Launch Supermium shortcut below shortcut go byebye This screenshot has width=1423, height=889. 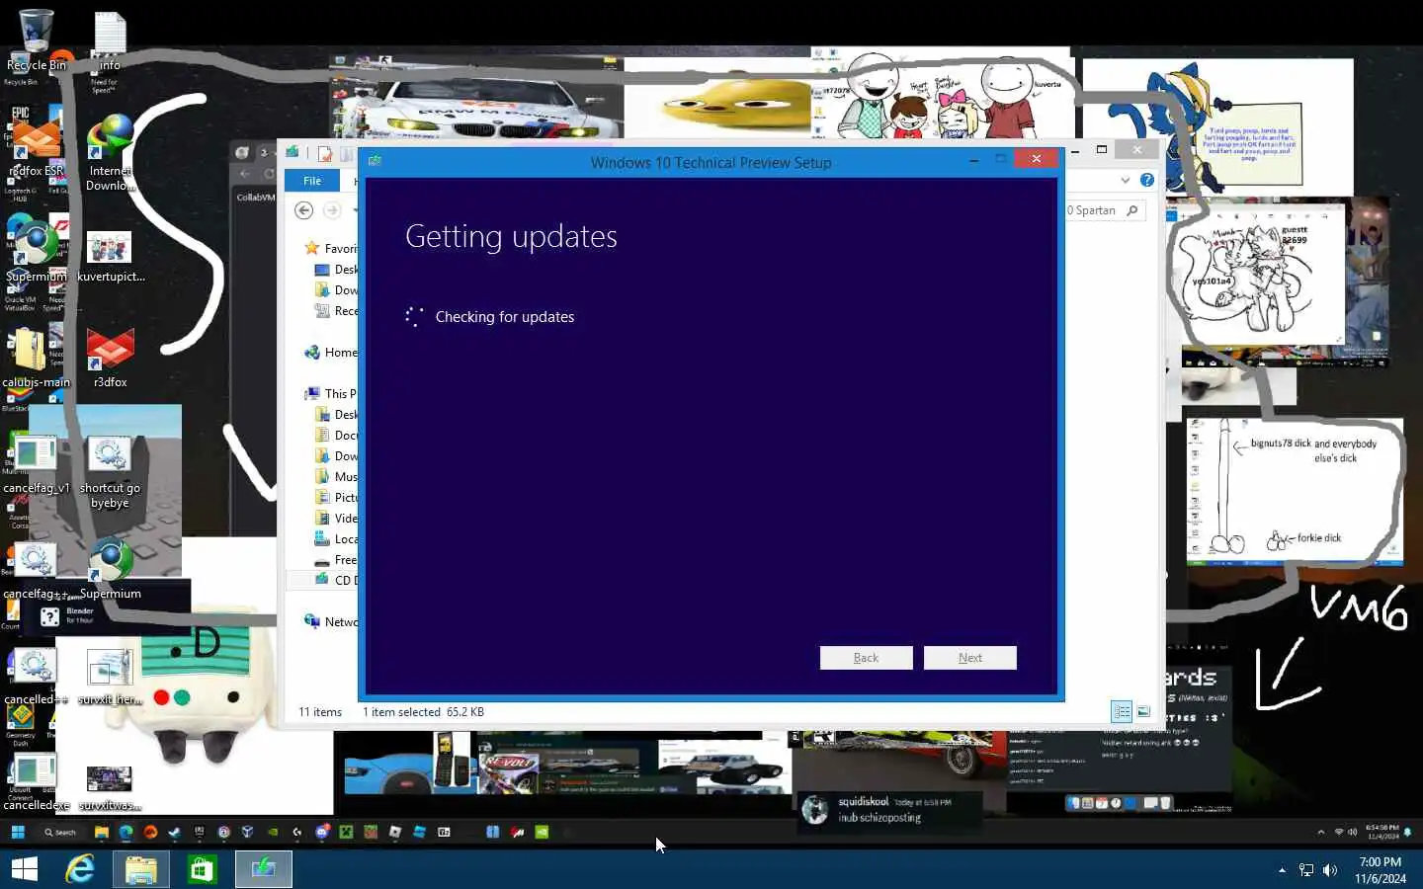pos(110,570)
